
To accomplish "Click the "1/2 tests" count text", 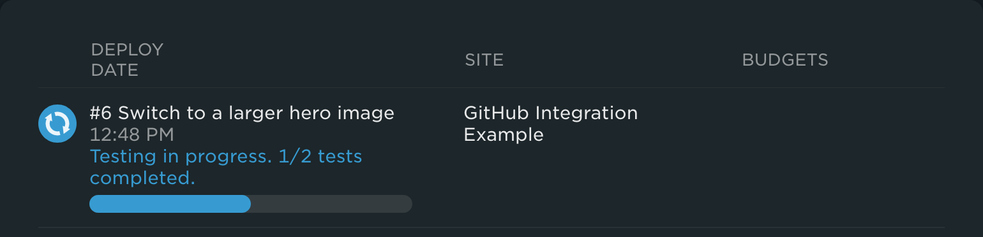I will click(320, 156).
